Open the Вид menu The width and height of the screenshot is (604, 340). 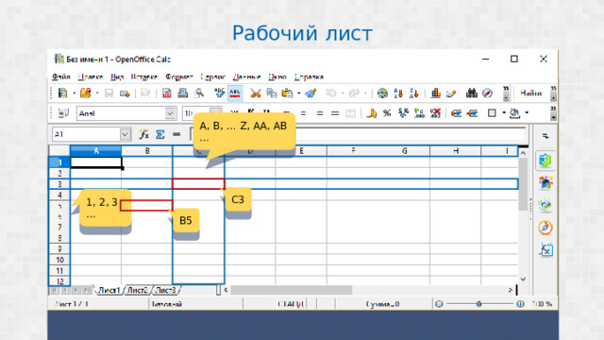point(117,76)
